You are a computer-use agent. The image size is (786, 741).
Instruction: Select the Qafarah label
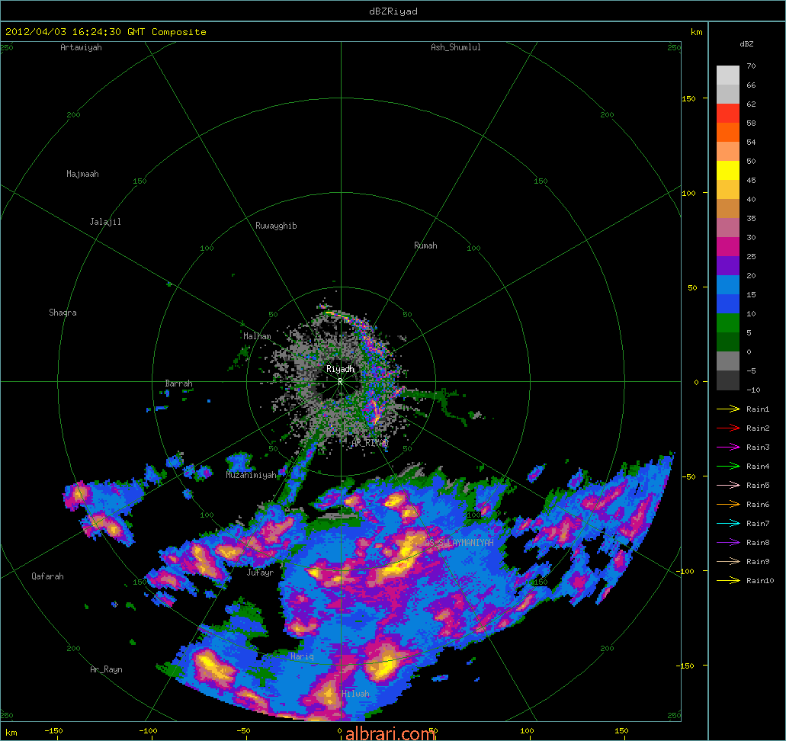point(47,576)
